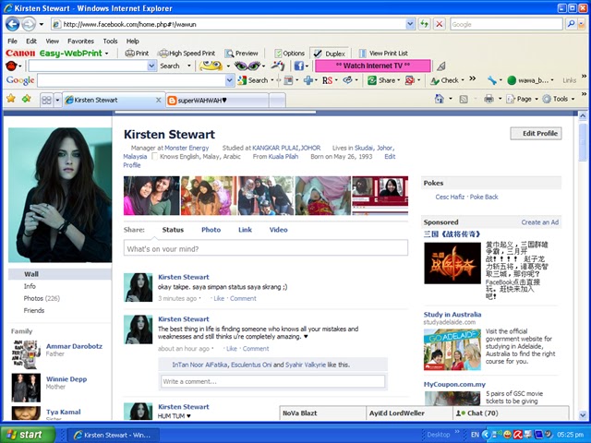This screenshot has width=591, height=443.
Task: Open NoVa Blazt chat tab
Action: [x=322, y=413]
